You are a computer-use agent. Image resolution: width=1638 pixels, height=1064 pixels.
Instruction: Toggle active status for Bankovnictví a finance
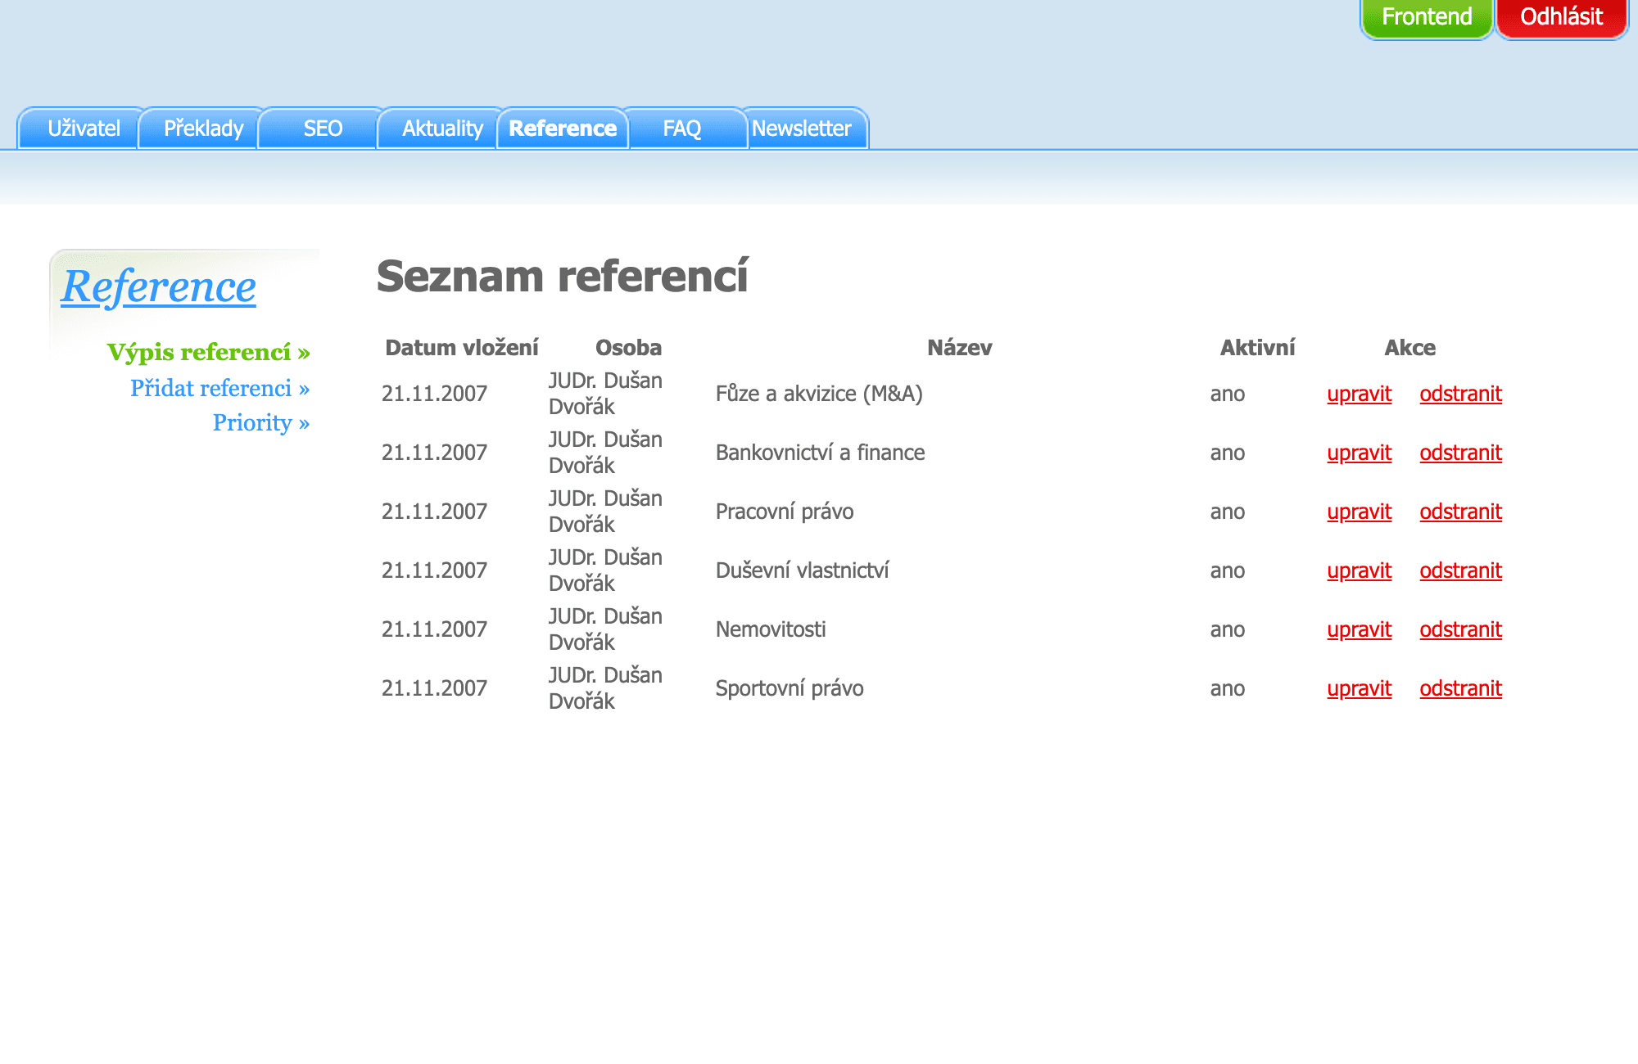point(1228,452)
